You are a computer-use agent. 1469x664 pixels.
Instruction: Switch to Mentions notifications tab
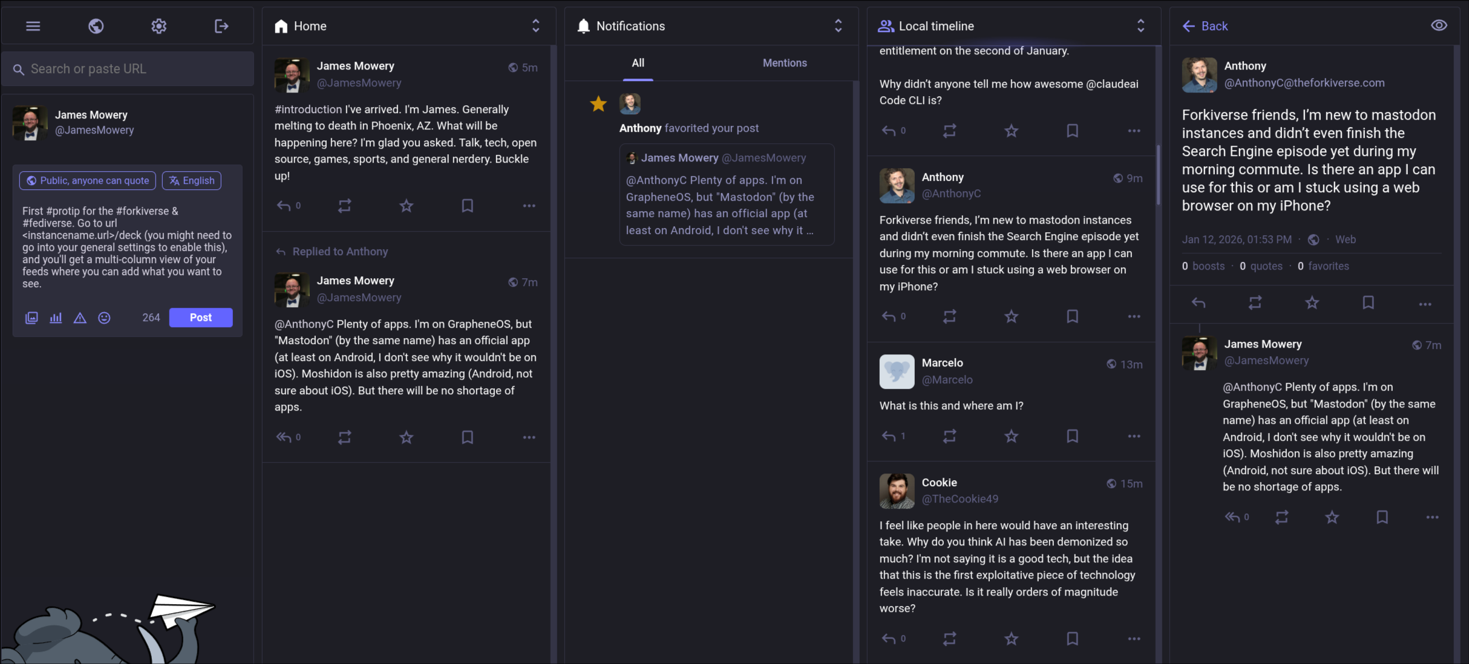pos(784,63)
